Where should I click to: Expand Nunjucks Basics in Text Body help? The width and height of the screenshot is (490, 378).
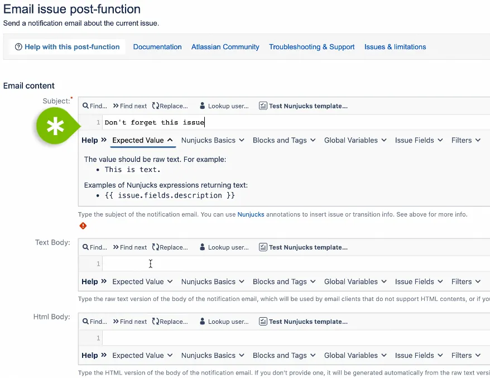pos(213,282)
